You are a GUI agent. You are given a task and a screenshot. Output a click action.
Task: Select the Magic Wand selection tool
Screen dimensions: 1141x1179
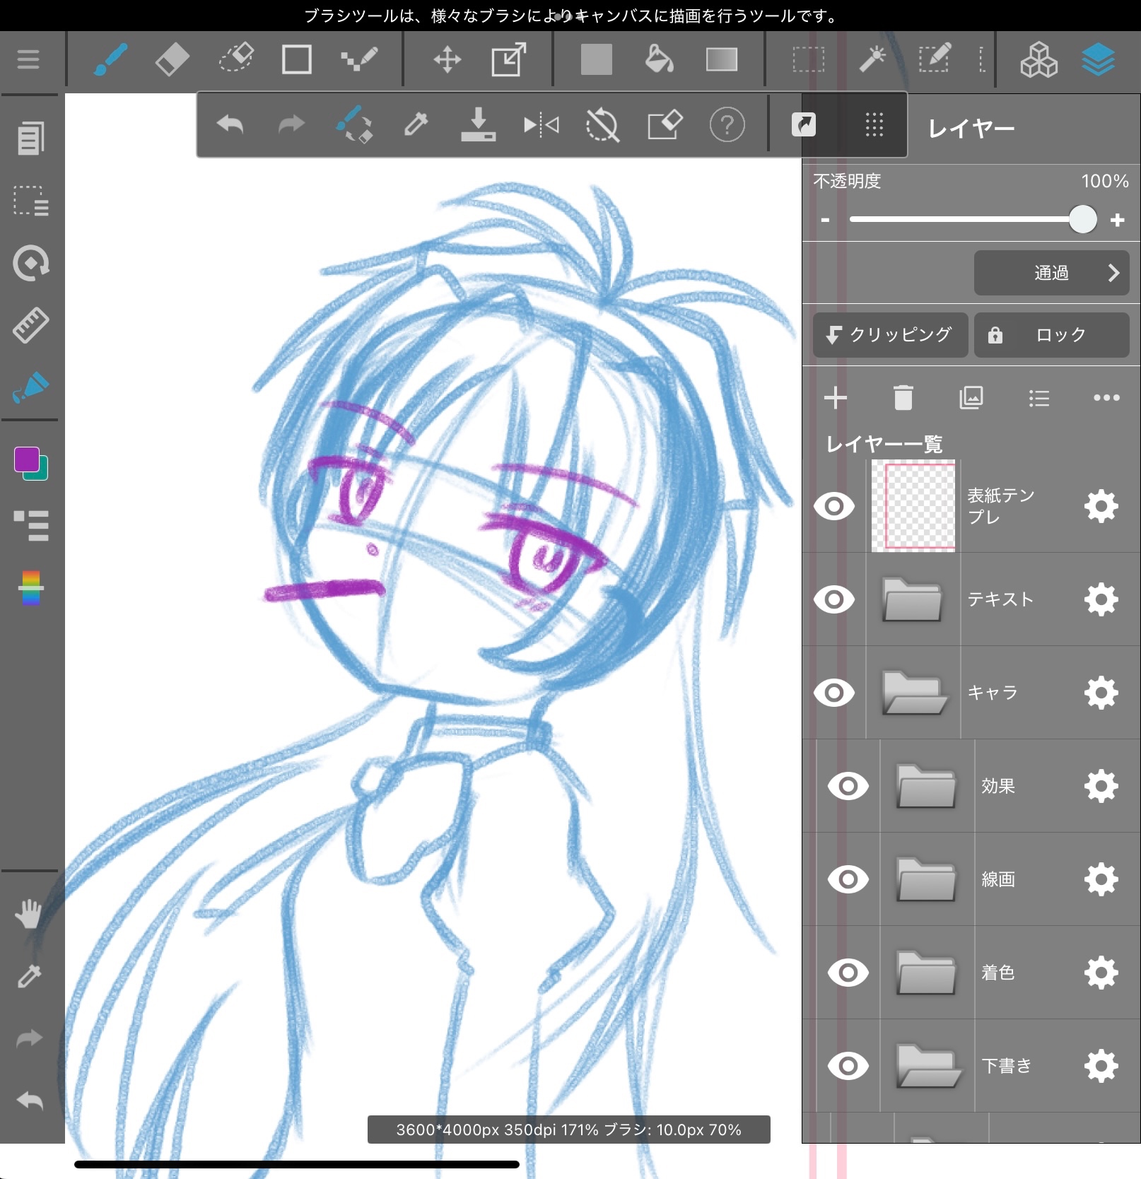[872, 59]
